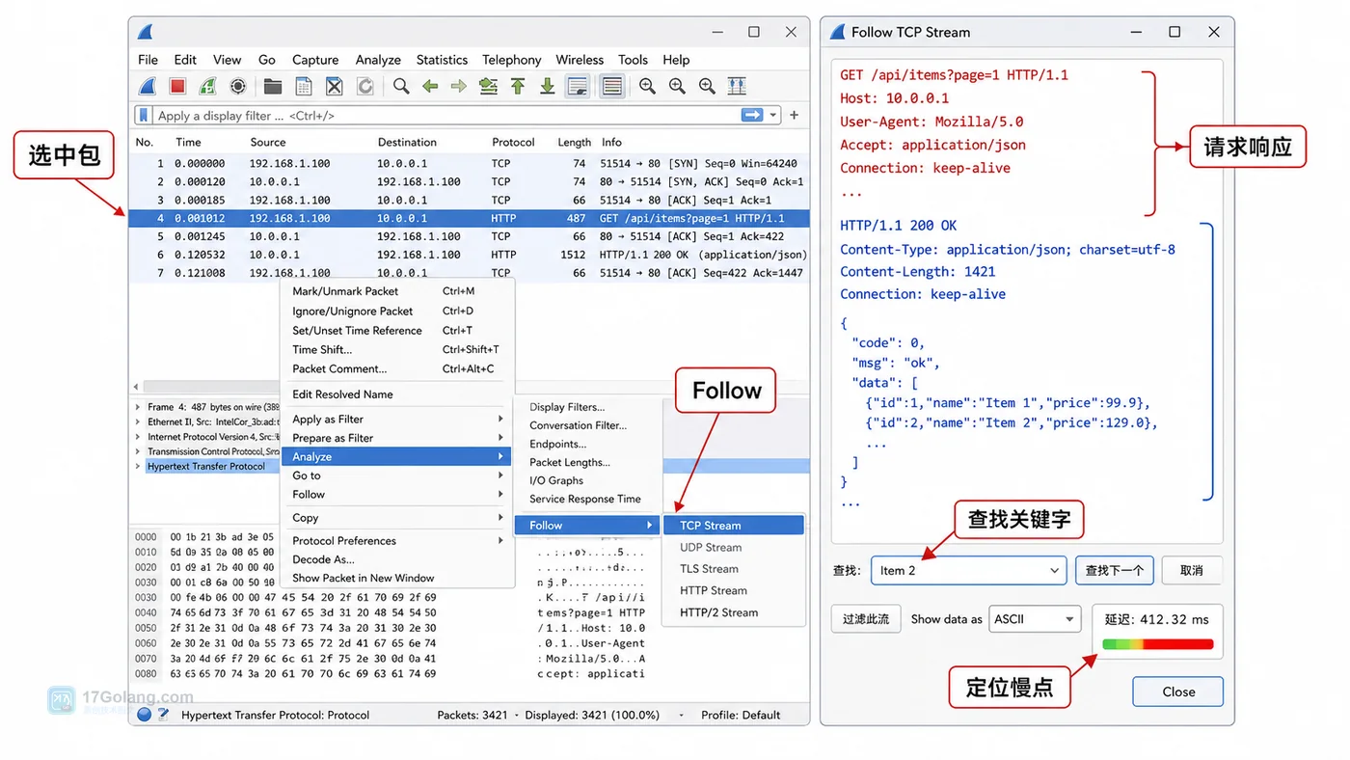Close the capture file (X document icon)
This screenshot has width=1350, height=760.
click(x=334, y=87)
